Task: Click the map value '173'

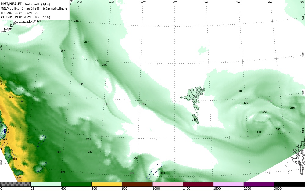Action: click(264, 112)
